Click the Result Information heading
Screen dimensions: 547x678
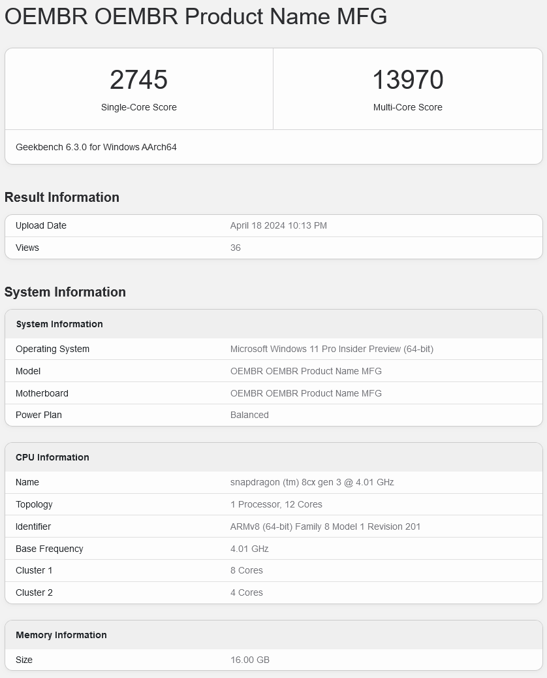click(x=62, y=197)
